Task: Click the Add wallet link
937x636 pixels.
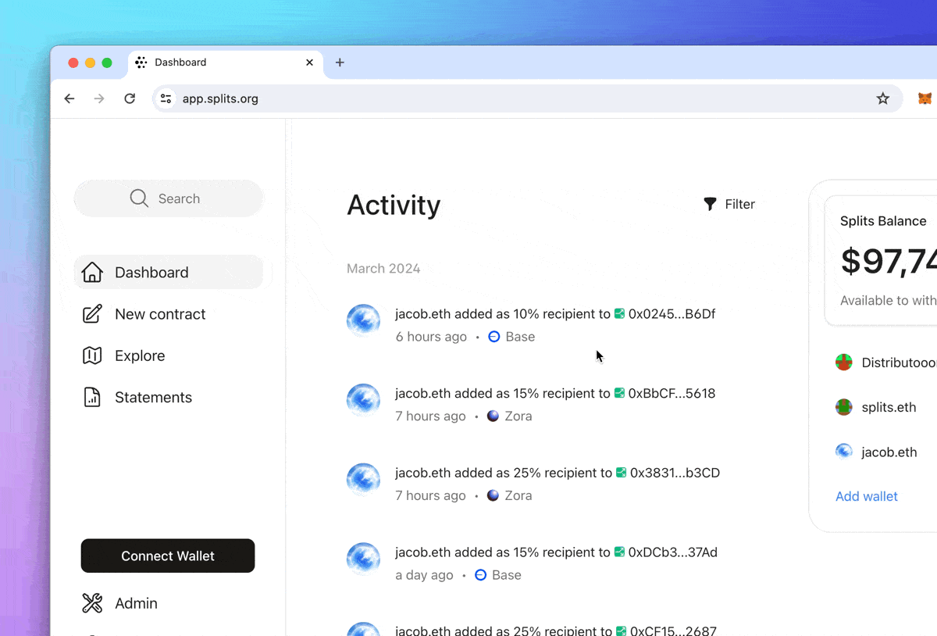Action: [867, 496]
